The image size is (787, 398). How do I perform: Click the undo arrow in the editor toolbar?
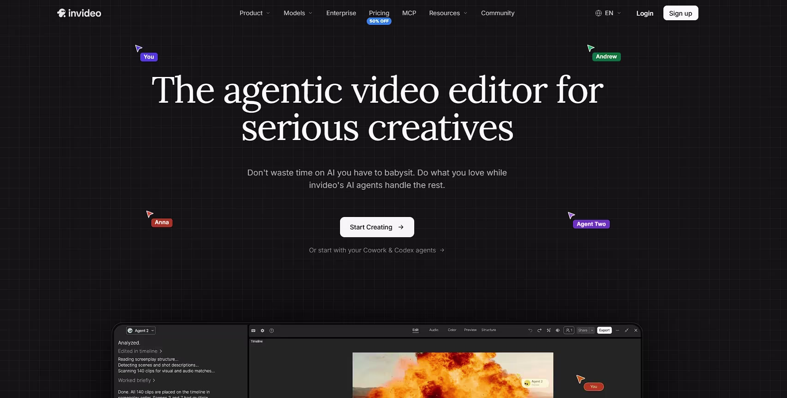pos(530,330)
